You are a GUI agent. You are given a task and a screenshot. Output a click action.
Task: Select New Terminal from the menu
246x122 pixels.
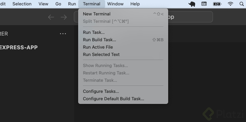(x=123, y=14)
